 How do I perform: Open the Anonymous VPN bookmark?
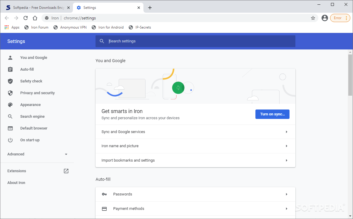pos(70,27)
